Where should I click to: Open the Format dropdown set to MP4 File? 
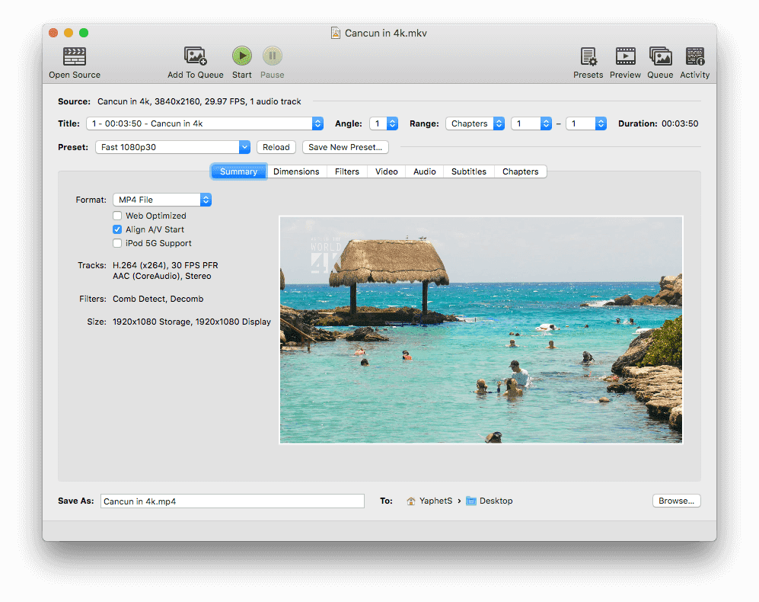[x=161, y=200]
